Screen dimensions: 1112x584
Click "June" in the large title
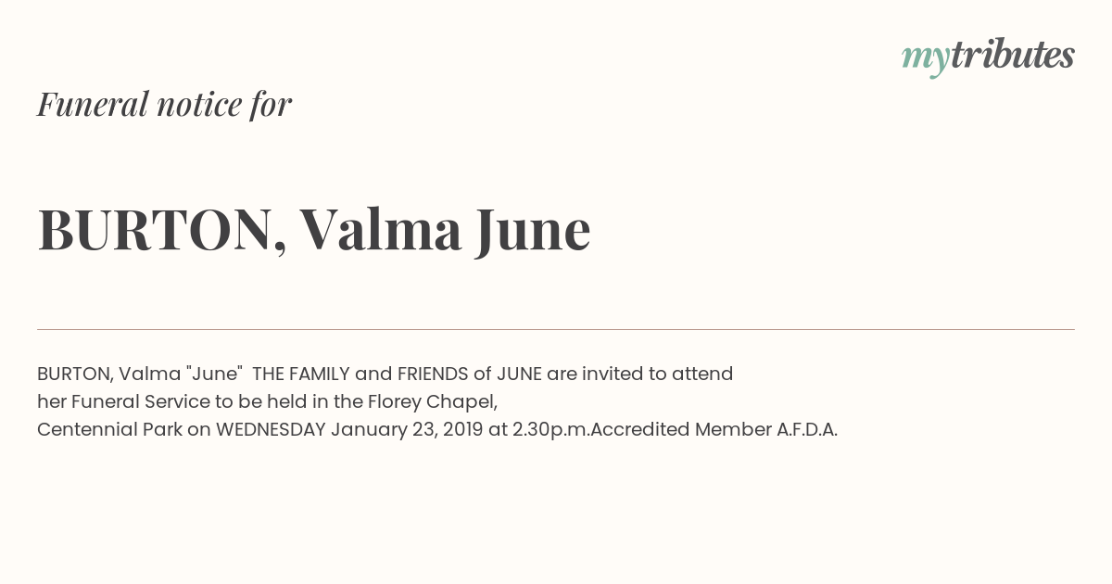click(533, 230)
